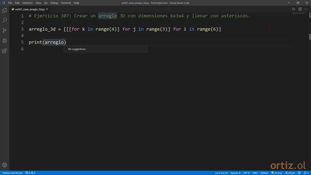Open the File menu

pyautogui.click(x=10, y=3)
